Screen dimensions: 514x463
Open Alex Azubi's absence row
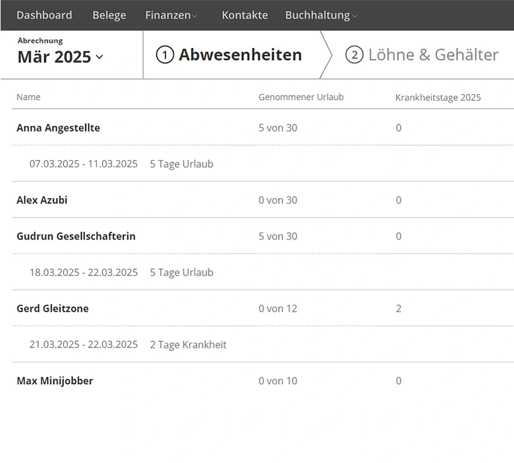point(42,200)
